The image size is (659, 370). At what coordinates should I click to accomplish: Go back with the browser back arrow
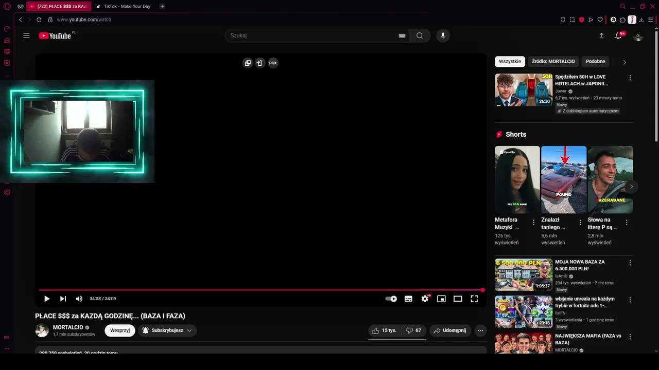[21, 20]
